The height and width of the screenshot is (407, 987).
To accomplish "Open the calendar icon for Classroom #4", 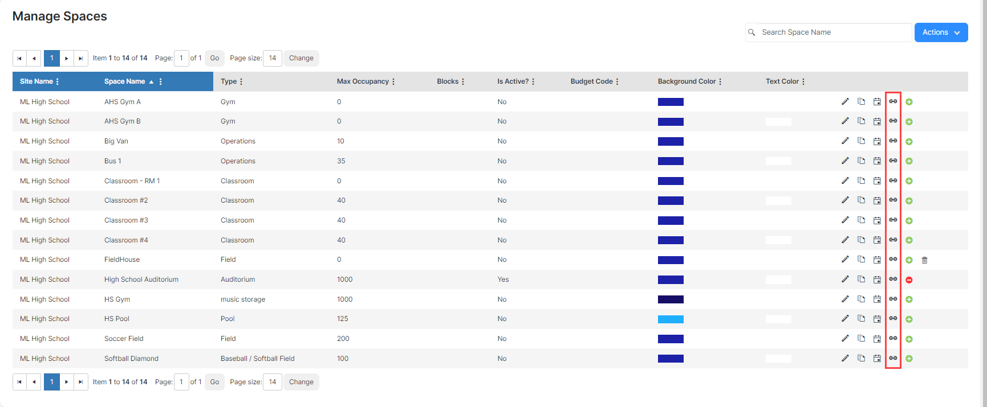I will tap(877, 240).
